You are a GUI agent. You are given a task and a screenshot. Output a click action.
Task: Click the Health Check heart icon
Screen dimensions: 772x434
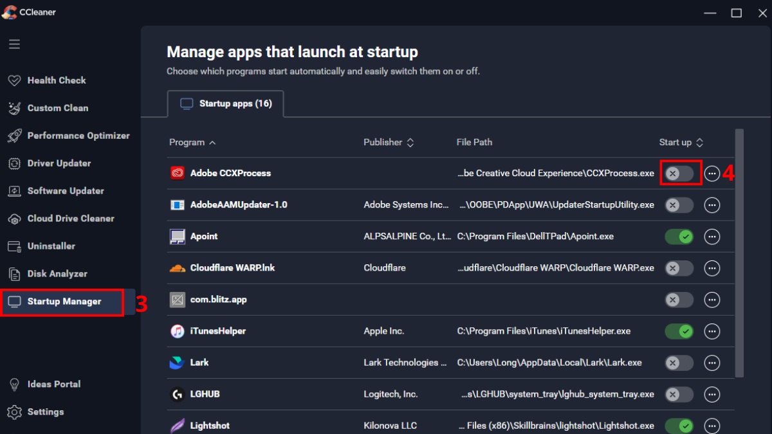[x=14, y=80]
